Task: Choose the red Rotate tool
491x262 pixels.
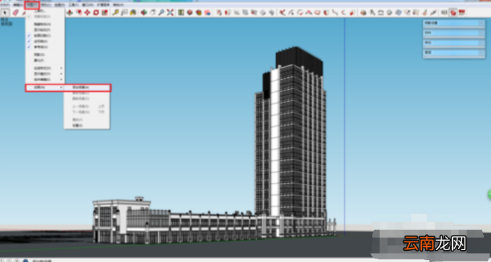Action: point(96,13)
